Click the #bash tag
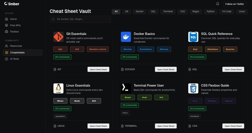Image resolution: width=252 pixels, height=133 pixels. click(128, 97)
